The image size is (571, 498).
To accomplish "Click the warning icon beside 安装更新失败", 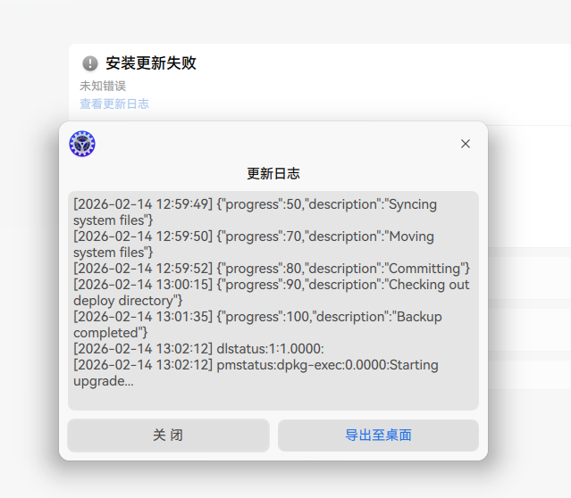I will [x=90, y=63].
